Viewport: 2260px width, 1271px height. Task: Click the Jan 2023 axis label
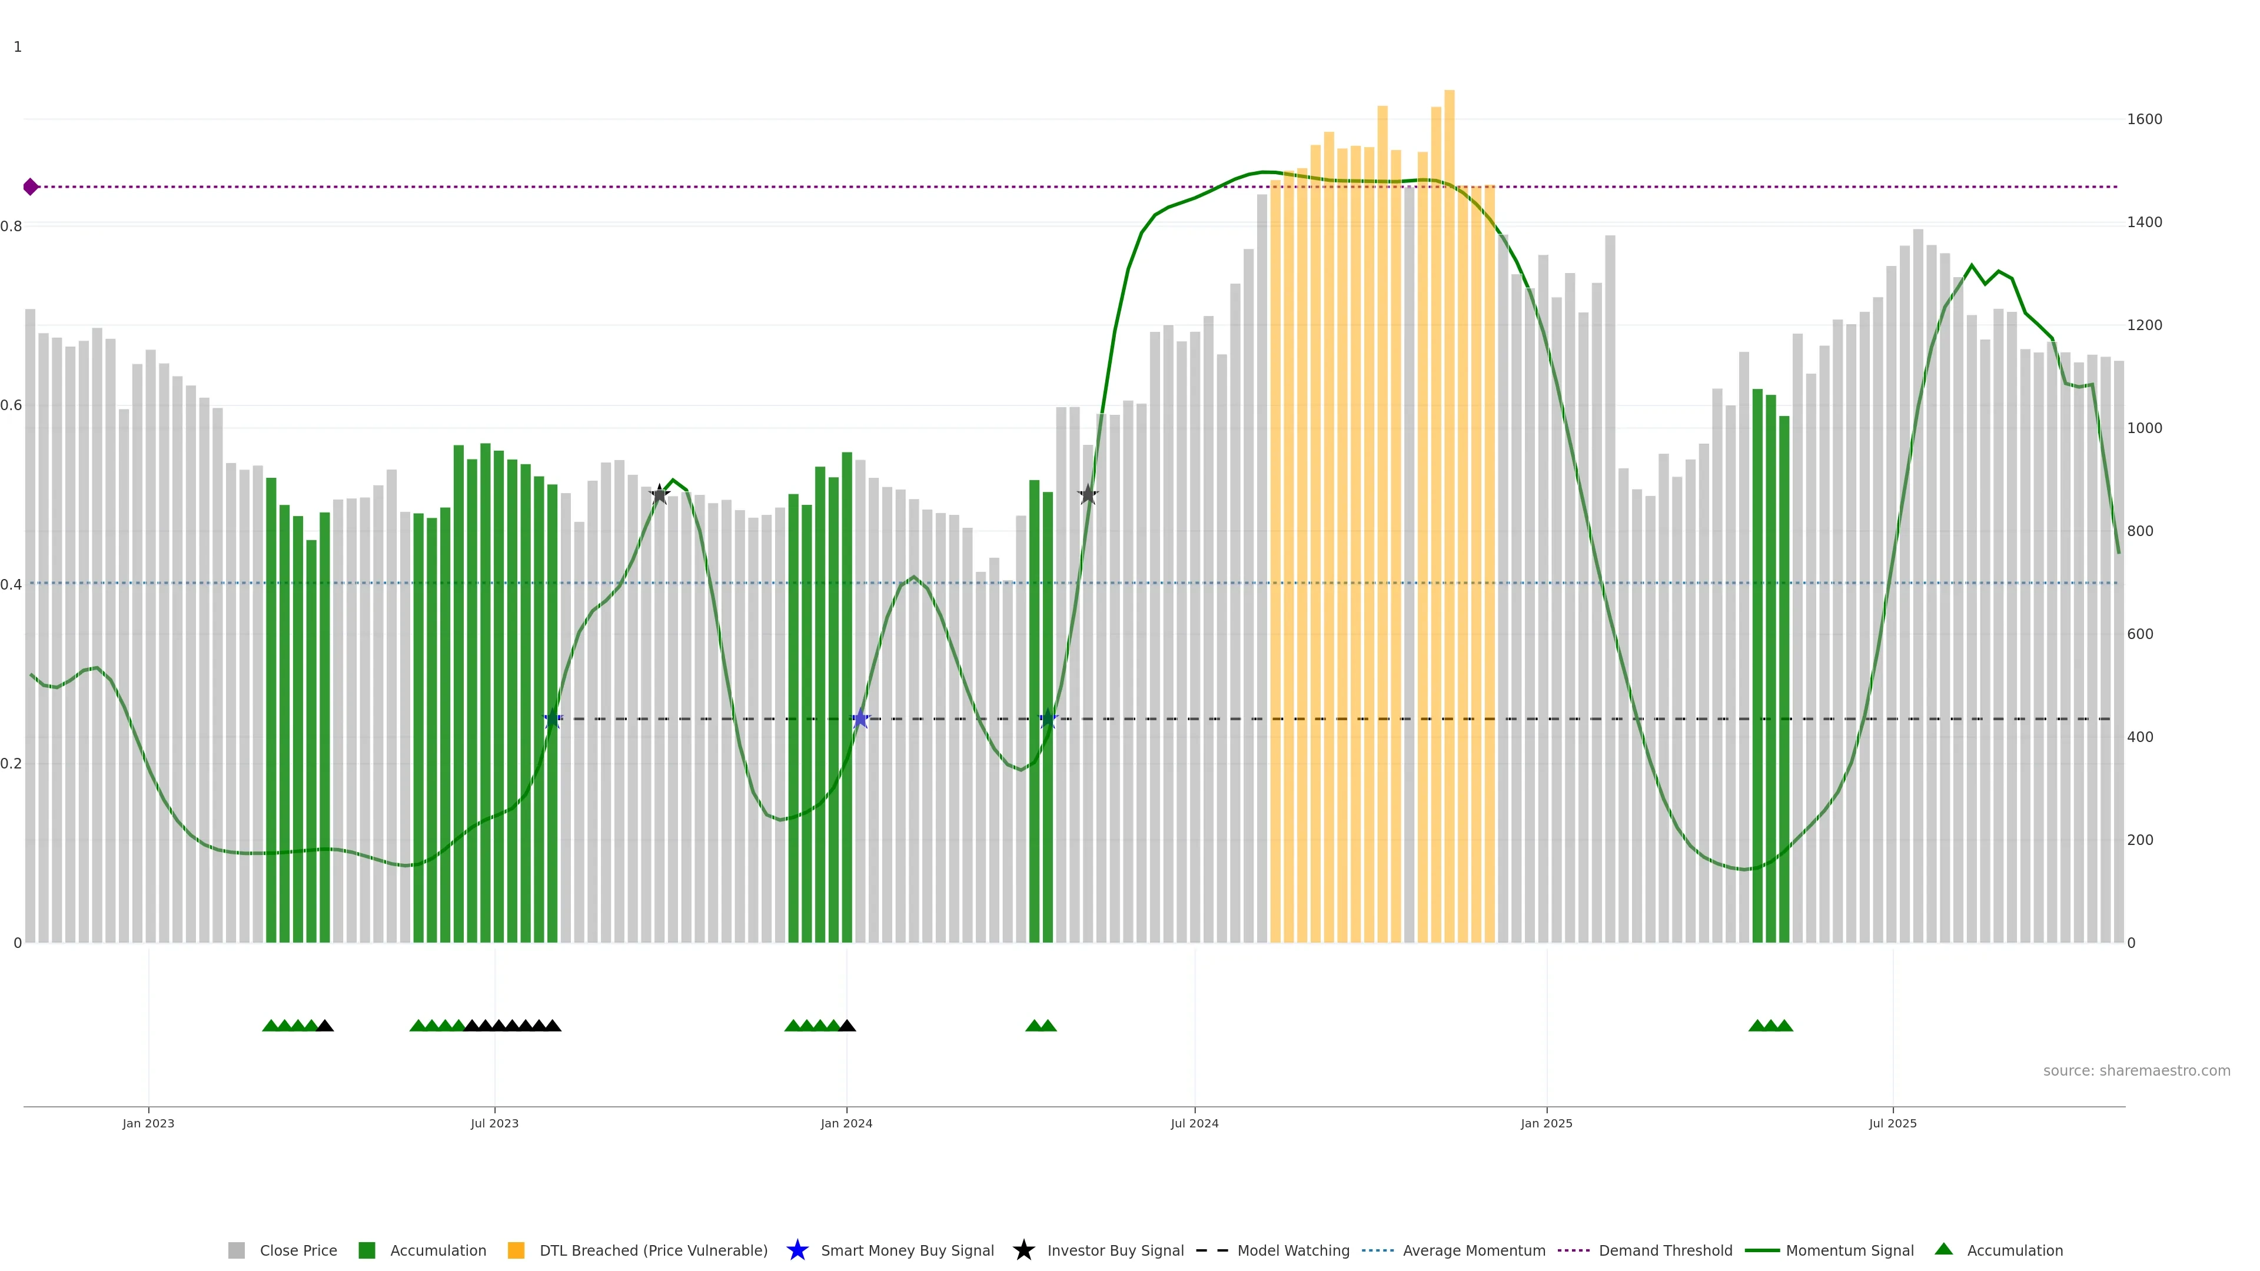(x=148, y=1124)
